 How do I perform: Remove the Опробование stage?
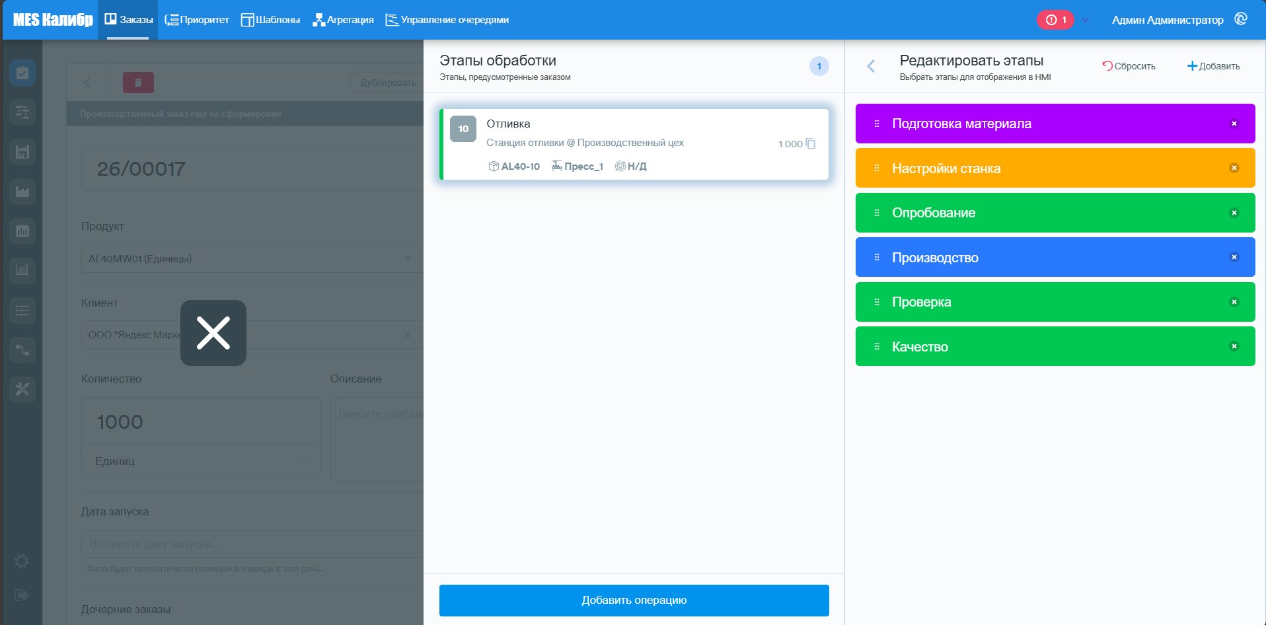[x=1234, y=213]
